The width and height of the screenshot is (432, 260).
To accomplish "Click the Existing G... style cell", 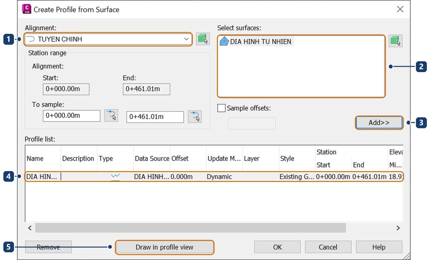I will [x=297, y=177].
